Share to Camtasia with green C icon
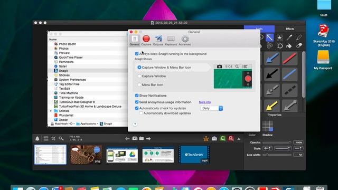 pos(222,138)
